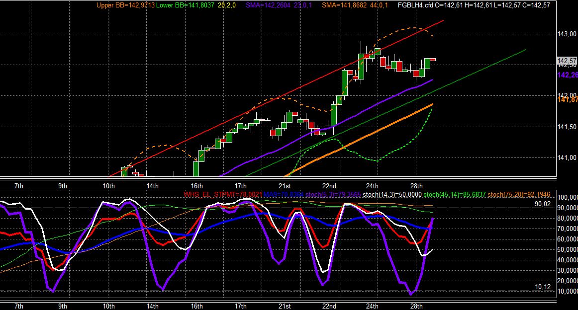Click the FGBLH4.cfd OHLC quote text
Image resolution: width=578 pixels, height=310 pixels.
(x=474, y=5)
